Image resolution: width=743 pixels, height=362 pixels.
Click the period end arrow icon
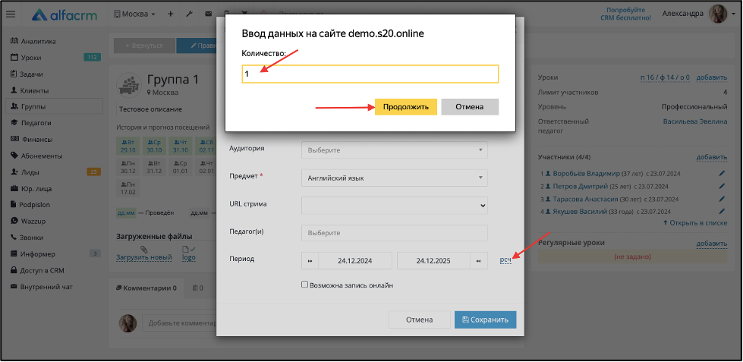point(479,260)
